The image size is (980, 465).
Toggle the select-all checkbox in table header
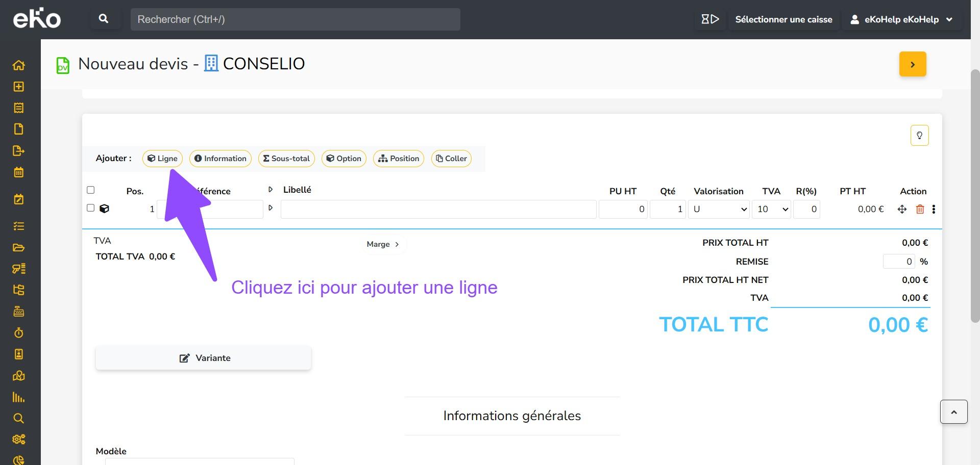point(91,190)
